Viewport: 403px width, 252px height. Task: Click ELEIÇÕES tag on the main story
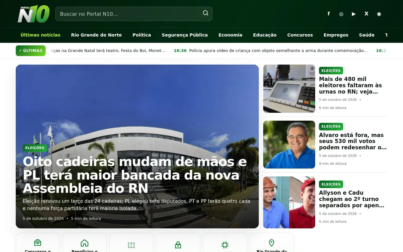35,148
